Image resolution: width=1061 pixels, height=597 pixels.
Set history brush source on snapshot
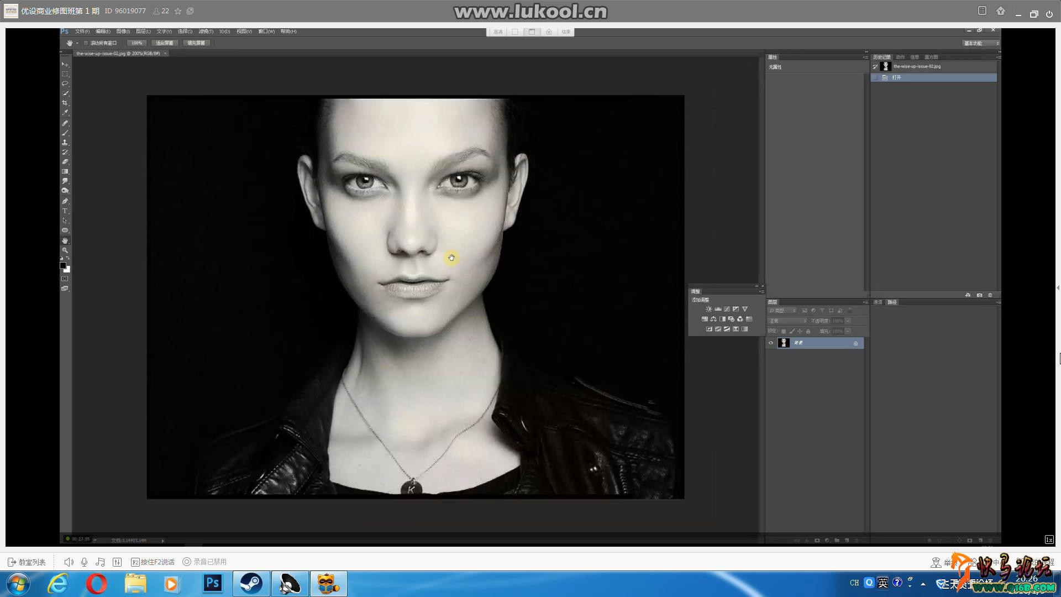point(875,66)
